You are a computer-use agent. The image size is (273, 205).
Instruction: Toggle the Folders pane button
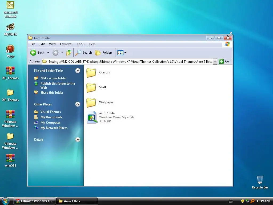tap(104, 53)
